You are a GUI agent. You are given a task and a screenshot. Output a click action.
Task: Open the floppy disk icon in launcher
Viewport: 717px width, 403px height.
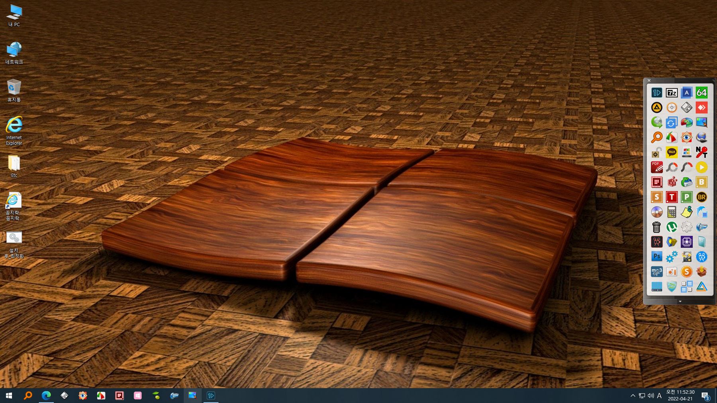686,107
